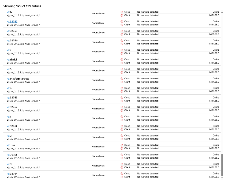The image size is (226, 182).
Task: Click the red Cloud status icon for 32763
Action: 122,31
